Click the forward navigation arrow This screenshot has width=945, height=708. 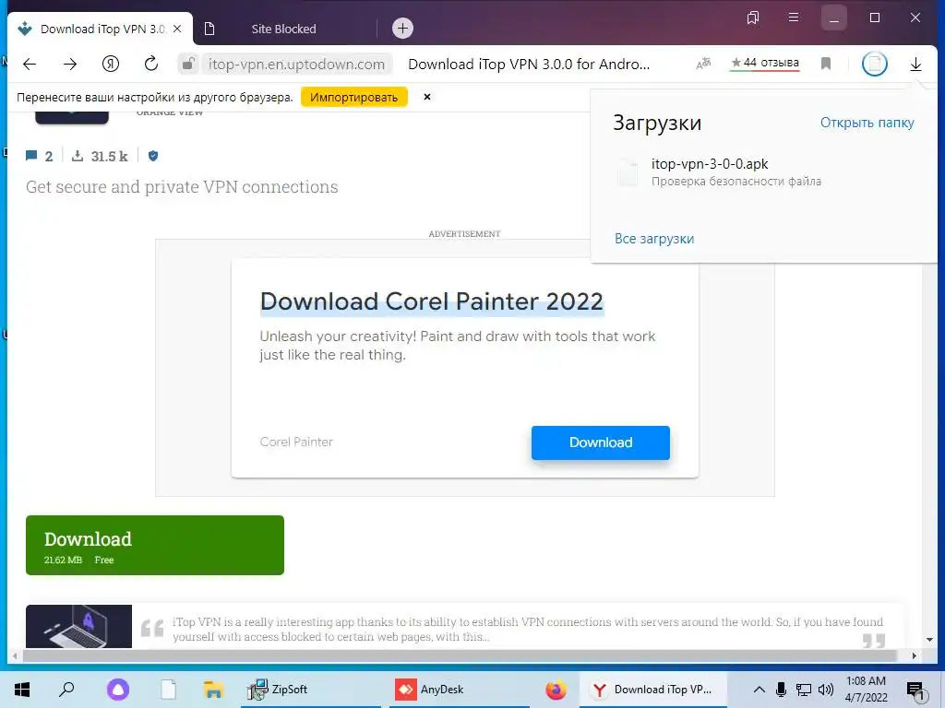coord(70,64)
